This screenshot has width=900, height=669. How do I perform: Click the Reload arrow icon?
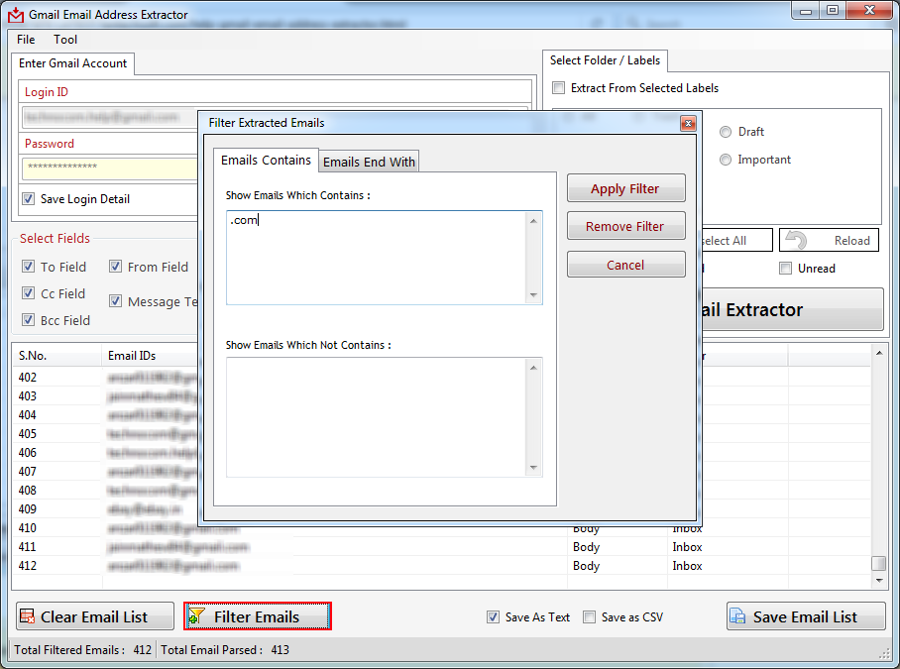pyautogui.click(x=796, y=240)
